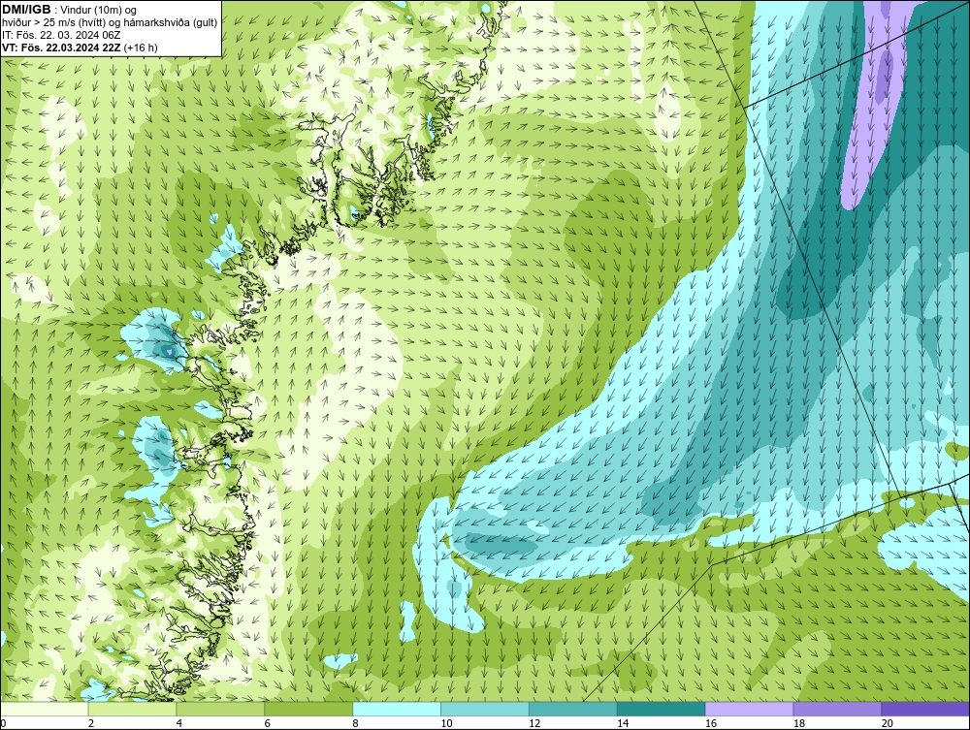
Task: Click the legend scale label '10'
Action: coord(446,723)
